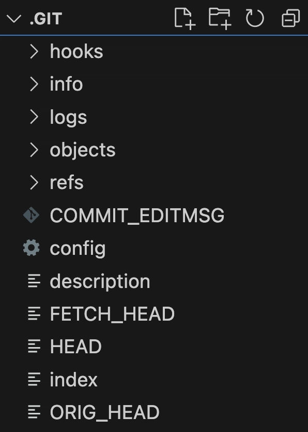Expand the info folder chevron
Viewport: 308px width, 432px height.
tap(34, 84)
